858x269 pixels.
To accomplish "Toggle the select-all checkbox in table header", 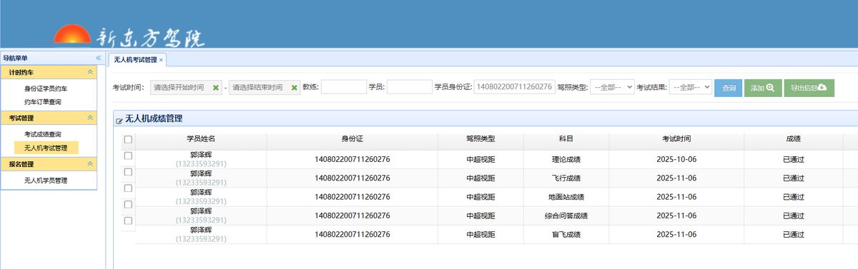I will 128,139.
